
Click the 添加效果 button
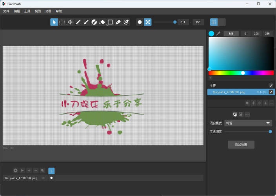[241, 145]
